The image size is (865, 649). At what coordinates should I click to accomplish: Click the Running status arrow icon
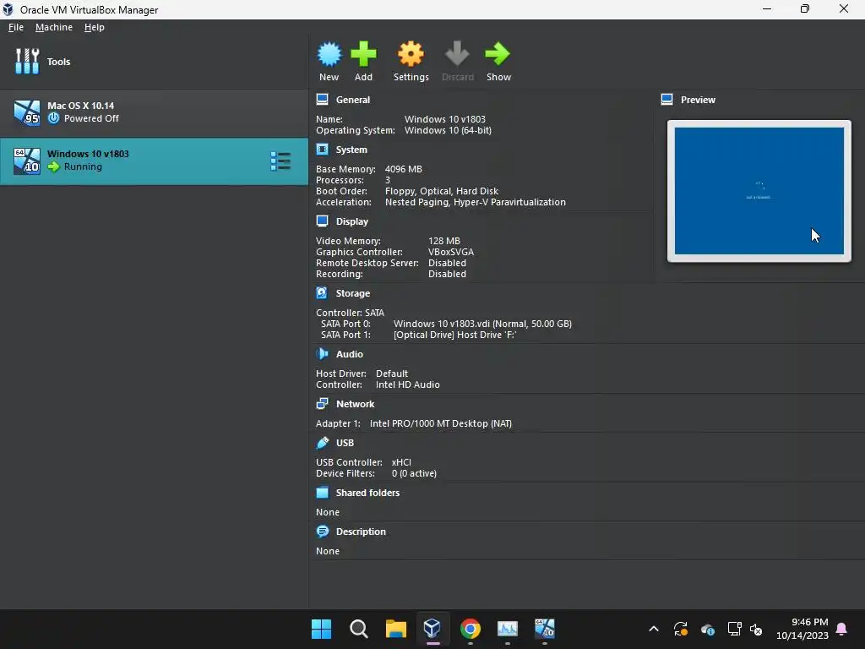pos(53,166)
